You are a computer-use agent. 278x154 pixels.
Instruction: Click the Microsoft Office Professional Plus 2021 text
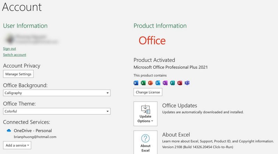[171, 67]
